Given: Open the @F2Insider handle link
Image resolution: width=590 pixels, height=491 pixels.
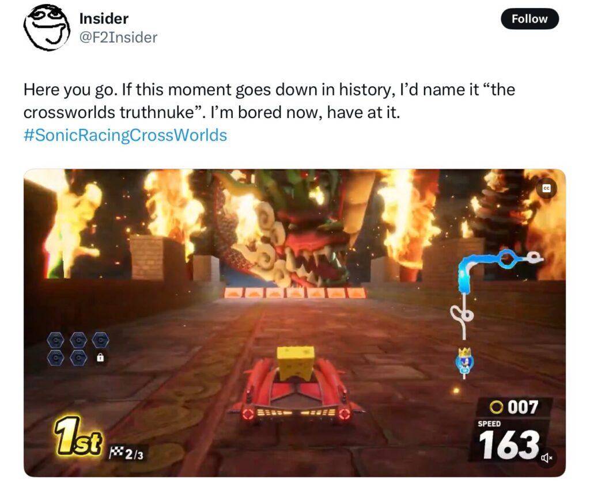Looking at the screenshot, I should [x=118, y=37].
